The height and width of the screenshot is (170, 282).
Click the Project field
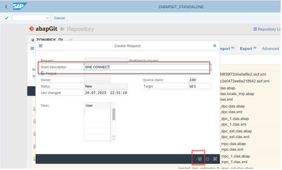95,74
